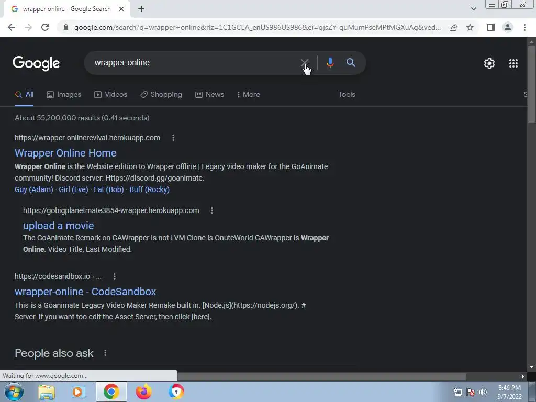Open options next to People also ask
536x402 pixels.
click(x=105, y=353)
